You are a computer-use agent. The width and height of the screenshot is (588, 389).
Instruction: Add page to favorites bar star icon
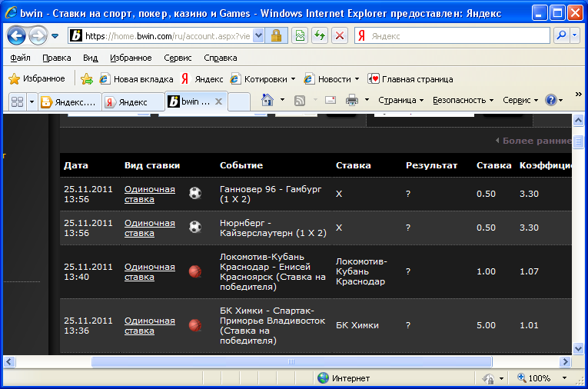pyautogui.click(x=87, y=78)
